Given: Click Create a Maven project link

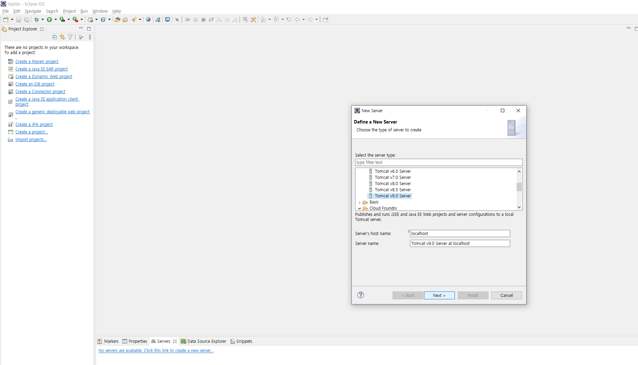Looking at the screenshot, I should [37, 62].
